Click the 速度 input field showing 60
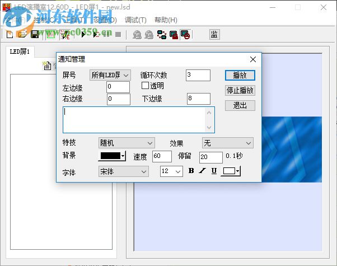This screenshot has width=337, height=266. coord(162,156)
